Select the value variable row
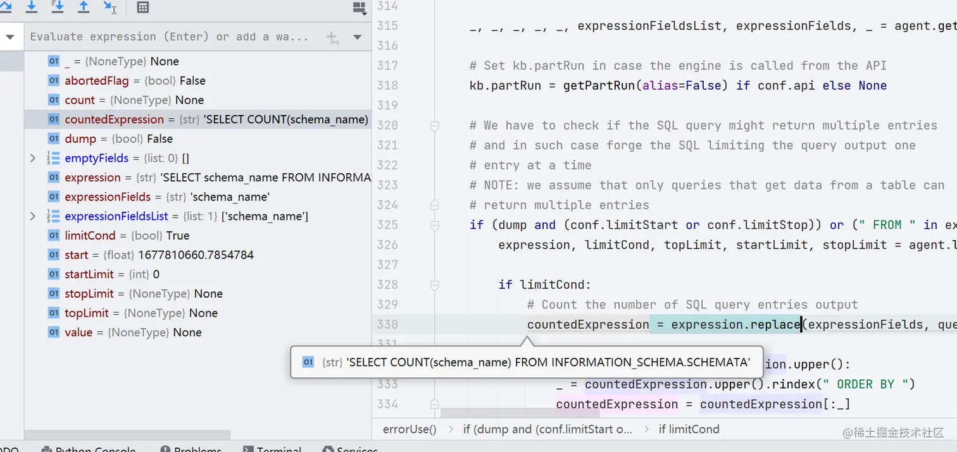The width and height of the screenshot is (957, 452). 197,332
